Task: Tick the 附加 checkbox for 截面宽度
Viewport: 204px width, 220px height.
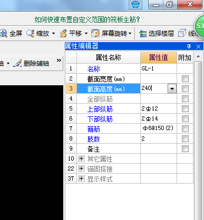Action: pos(185,78)
